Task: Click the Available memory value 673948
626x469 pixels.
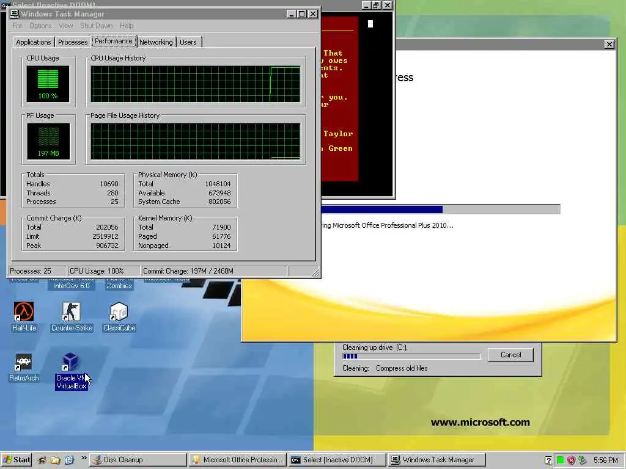Action: pos(219,193)
